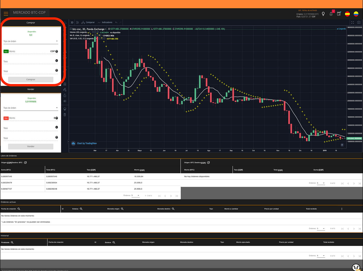Screen dimensions: 363x271
Task: Open Tipo de órden dropdown in Comprar
Action: coord(31,41)
